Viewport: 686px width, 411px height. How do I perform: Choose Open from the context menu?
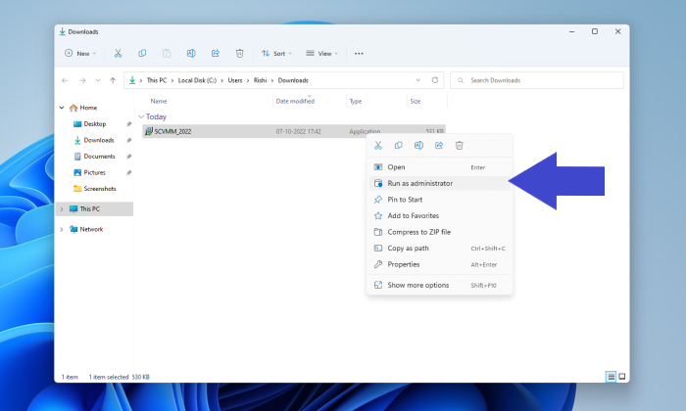coord(439,167)
